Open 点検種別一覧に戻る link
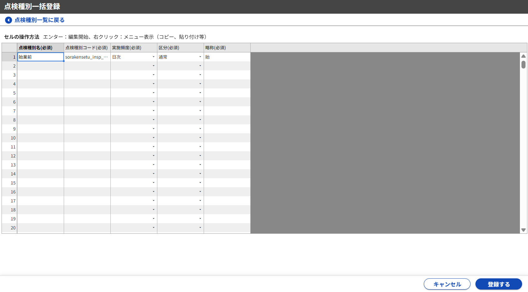Screen dimensions: 528x292 coord(39,20)
